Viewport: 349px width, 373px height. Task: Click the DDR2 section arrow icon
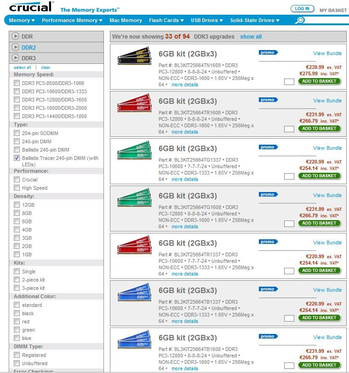pos(16,47)
